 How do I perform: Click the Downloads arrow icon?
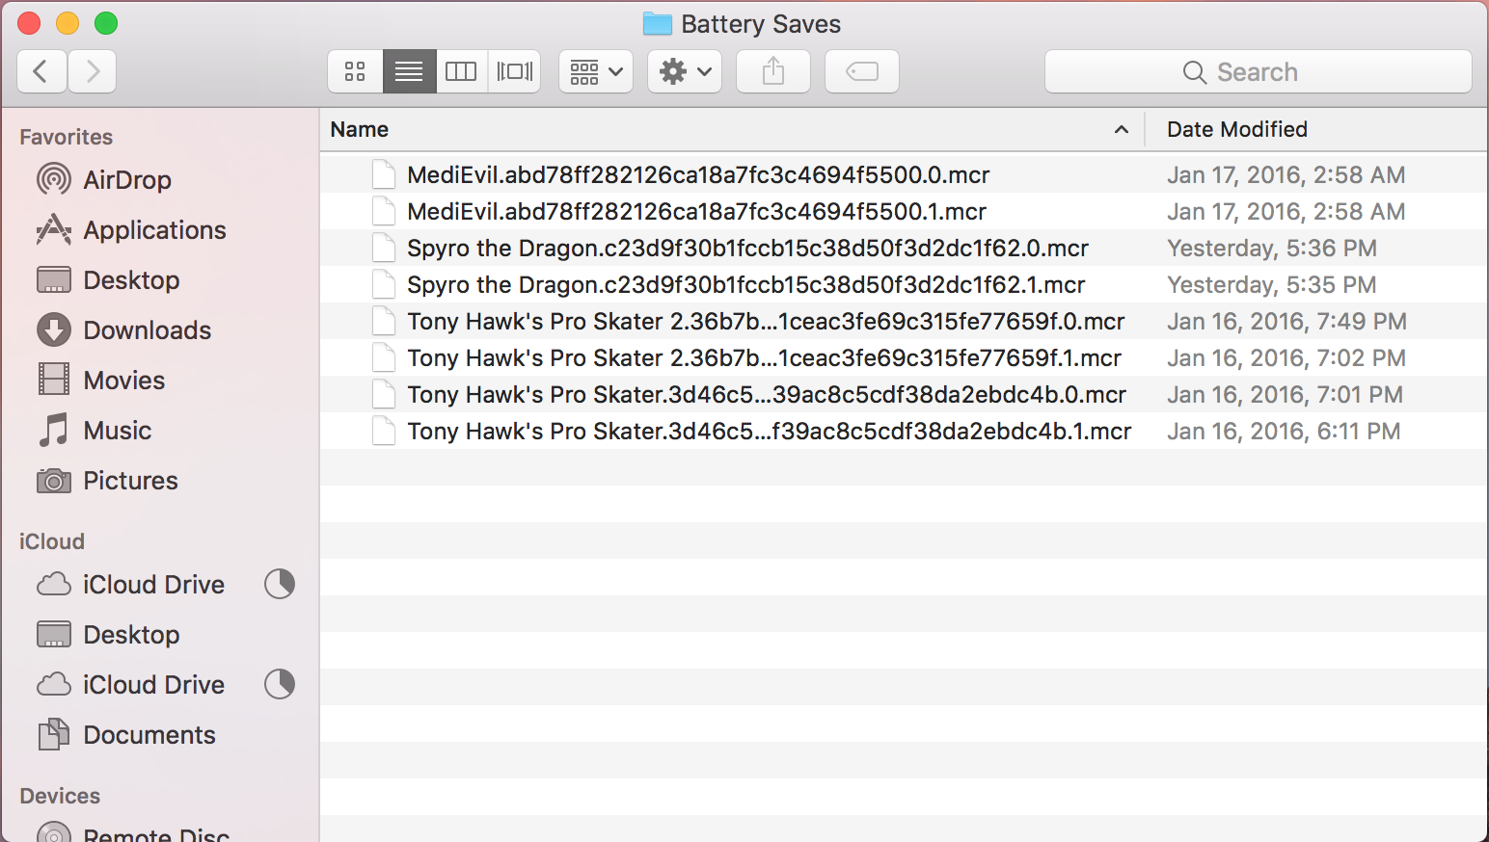pyautogui.click(x=54, y=329)
